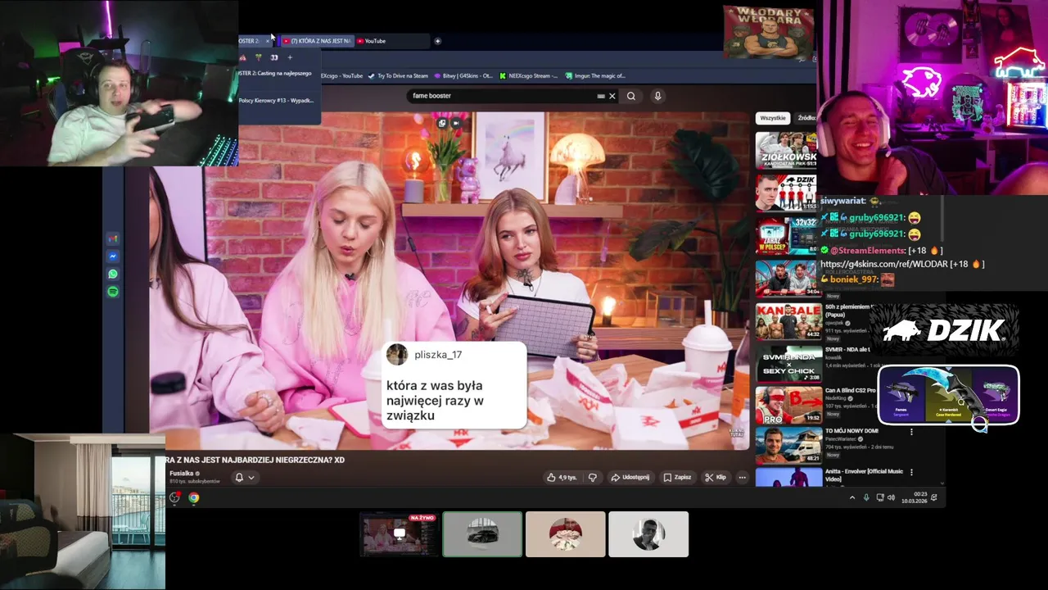Open the 'Imgur: The magic of...' bookmark
Viewport: 1048px width, 590px height.
(x=595, y=75)
